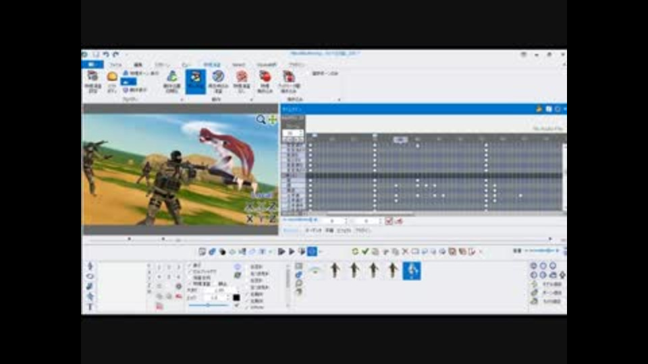Open the dropdown arrow at edit toolbar end
This screenshot has height=364, width=648.
click(481, 251)
